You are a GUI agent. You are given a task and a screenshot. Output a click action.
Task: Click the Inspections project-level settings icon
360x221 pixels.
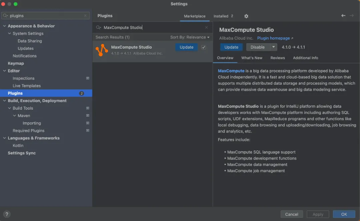coord(88,78)
